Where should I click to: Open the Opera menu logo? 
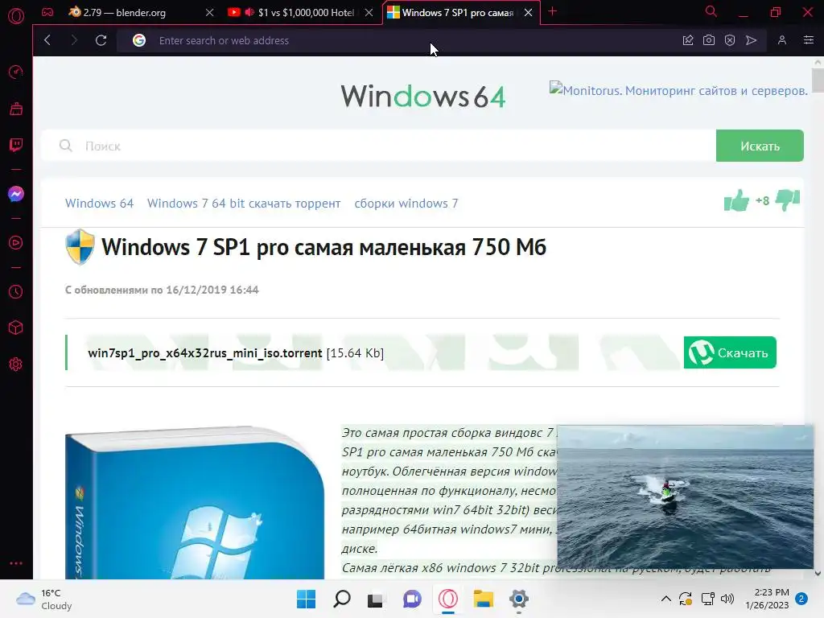16,16
